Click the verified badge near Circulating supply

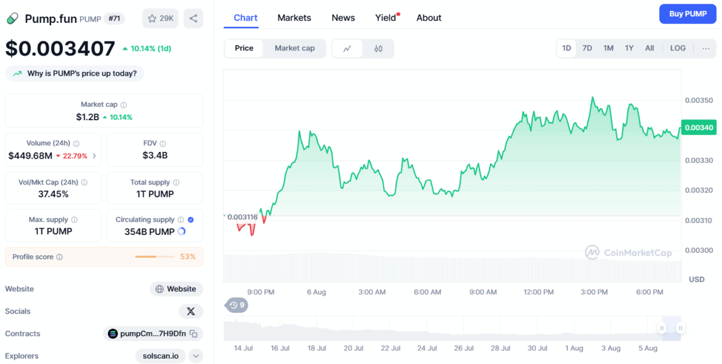191,220
